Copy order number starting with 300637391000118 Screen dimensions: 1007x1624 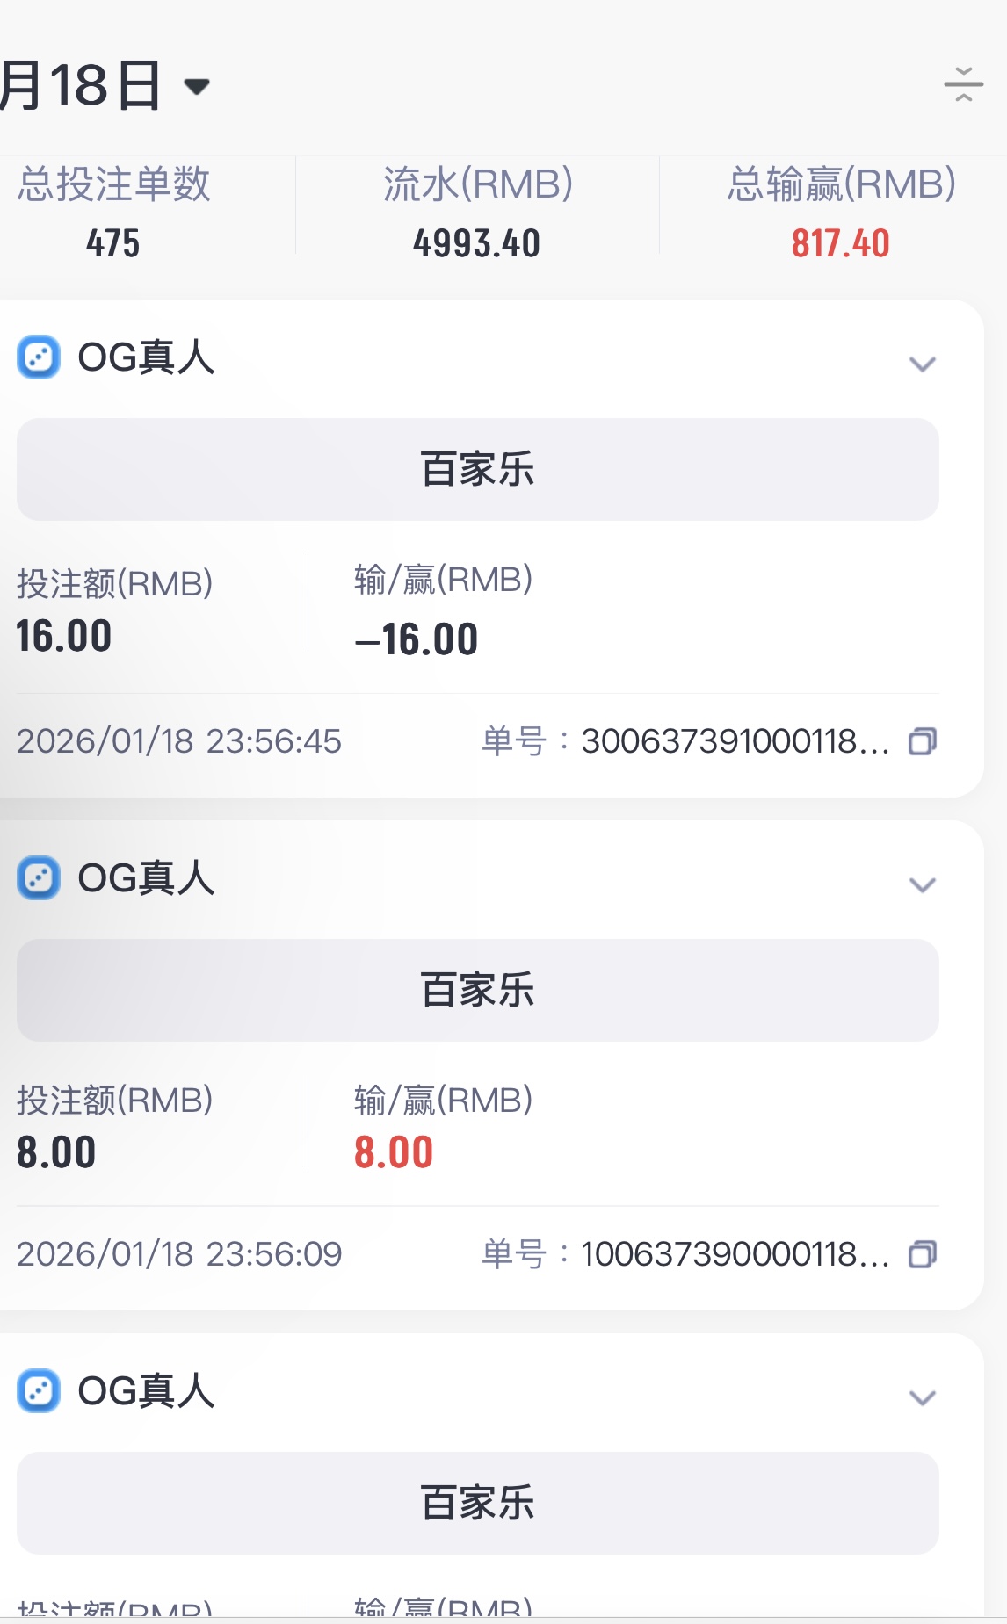click(x=923, y=741)
